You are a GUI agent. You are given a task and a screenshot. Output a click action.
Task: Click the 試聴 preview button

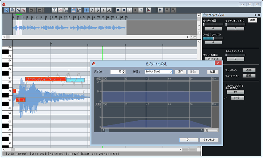(x=213, y=72)
